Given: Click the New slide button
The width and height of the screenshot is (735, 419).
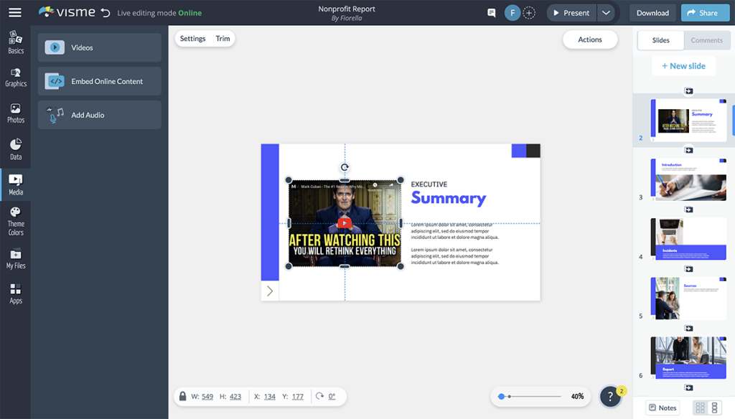Looking at the screenshot, I should pos(683,65).
